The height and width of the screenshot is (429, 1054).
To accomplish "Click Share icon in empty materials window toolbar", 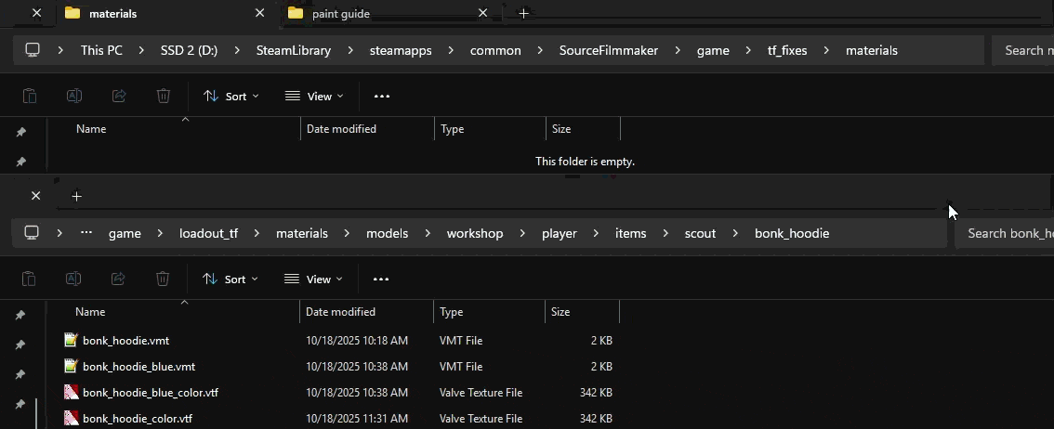I will tap(119, 96).
